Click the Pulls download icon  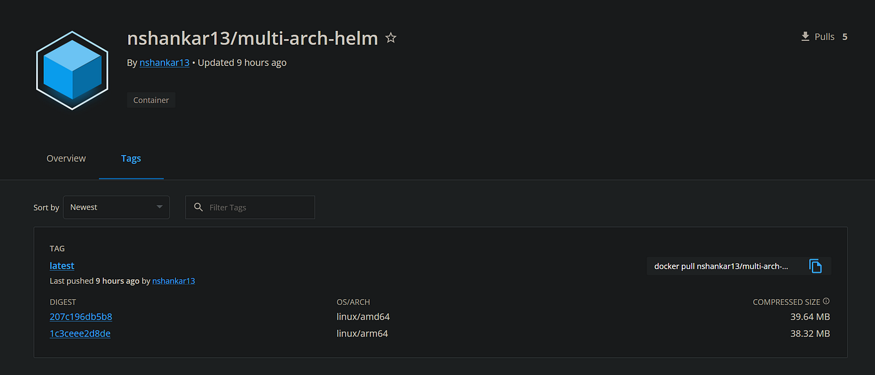803,36
